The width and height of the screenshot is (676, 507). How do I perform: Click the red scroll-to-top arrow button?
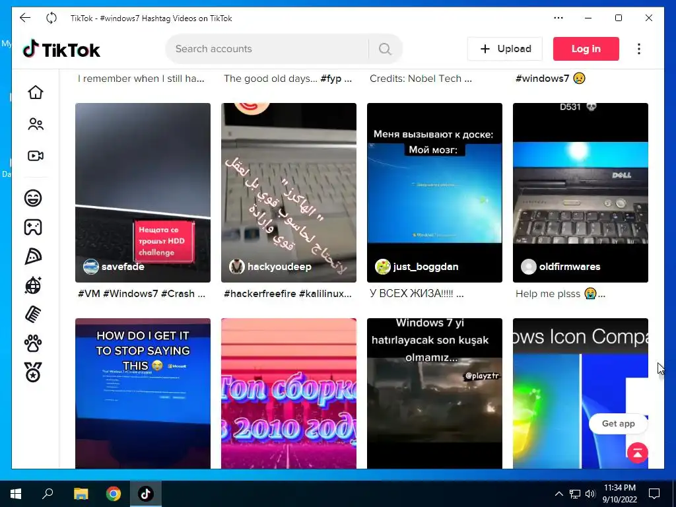(x=638, y=453)
